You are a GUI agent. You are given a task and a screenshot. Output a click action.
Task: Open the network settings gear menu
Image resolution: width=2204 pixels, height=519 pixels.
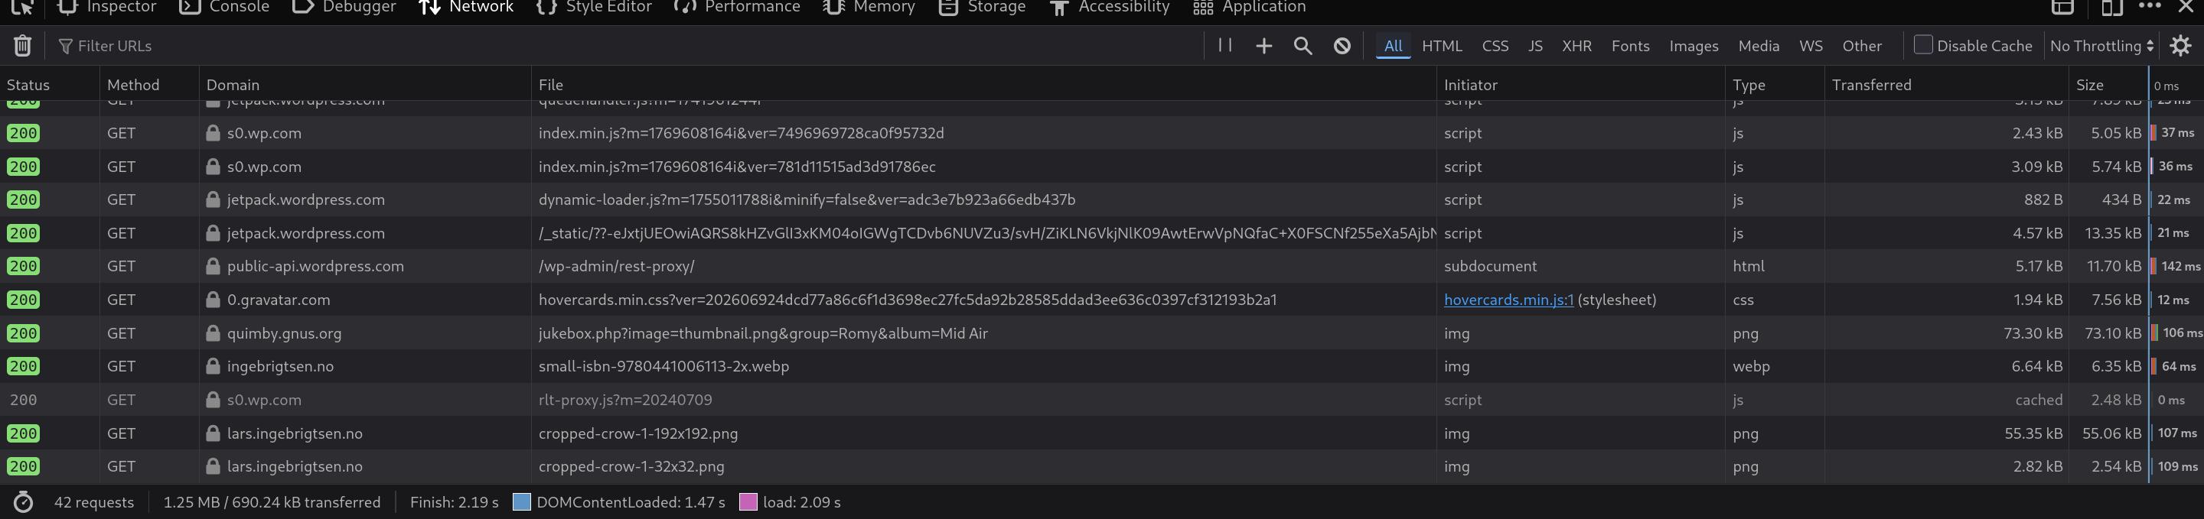point(2180,46)
